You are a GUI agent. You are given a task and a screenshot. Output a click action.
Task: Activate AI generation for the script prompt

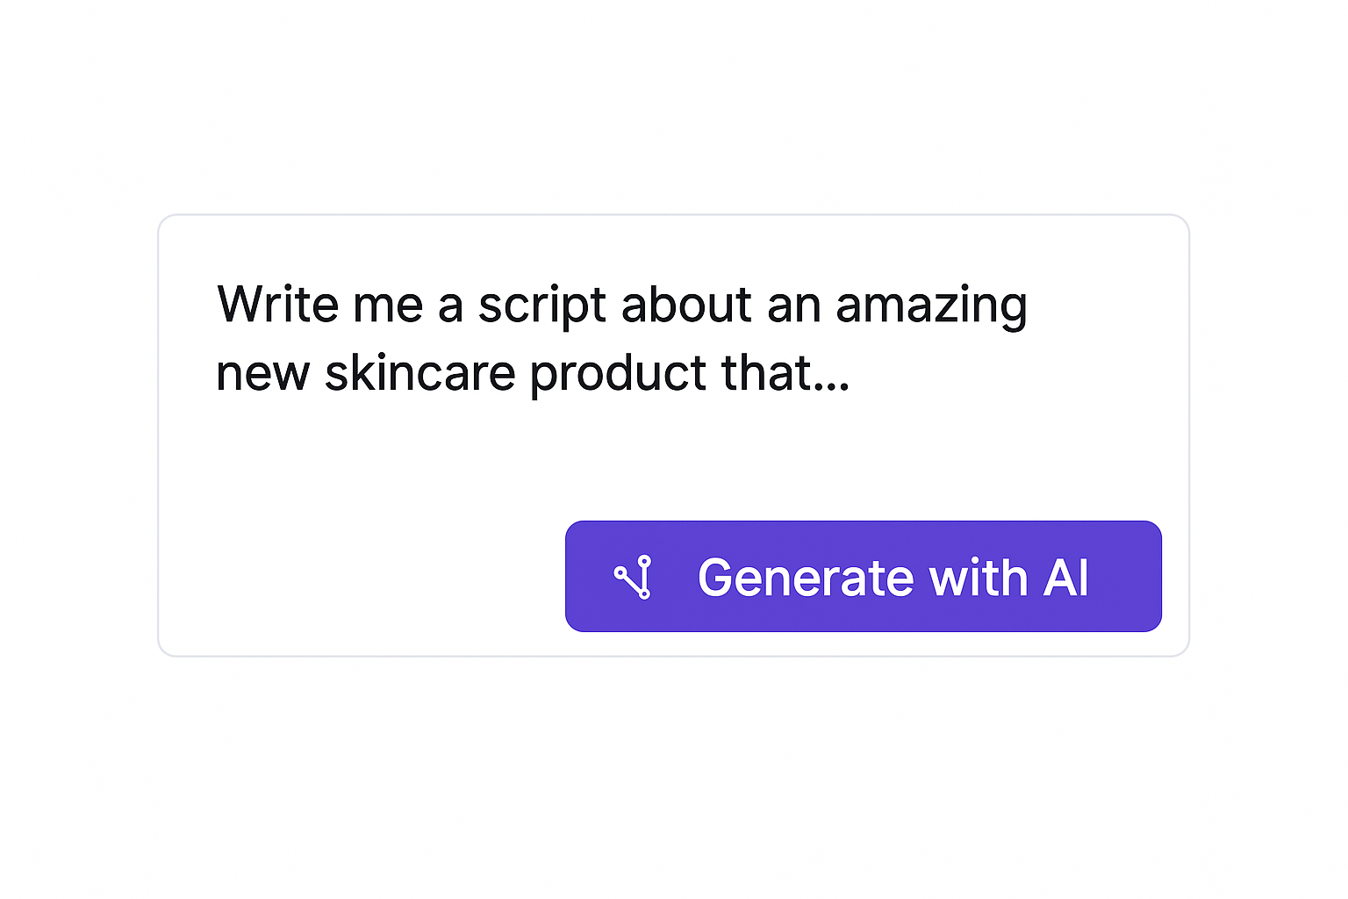click(863, 577)
